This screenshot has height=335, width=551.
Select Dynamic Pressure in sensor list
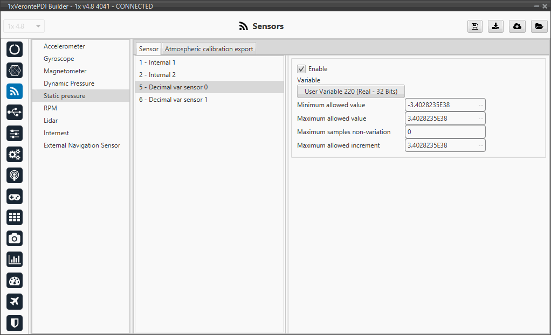69,83
